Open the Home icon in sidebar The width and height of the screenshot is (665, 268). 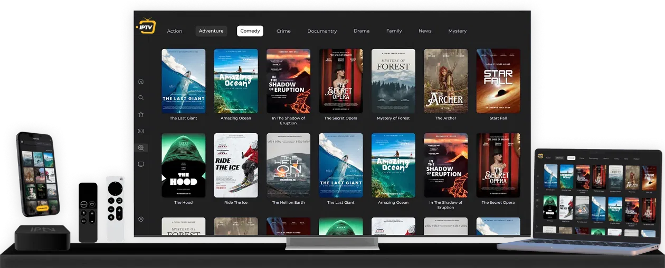(141, 81)
